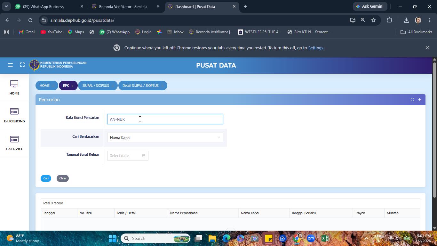Switch to SIUPAL / SIOPSUS tab

[96, 86]
